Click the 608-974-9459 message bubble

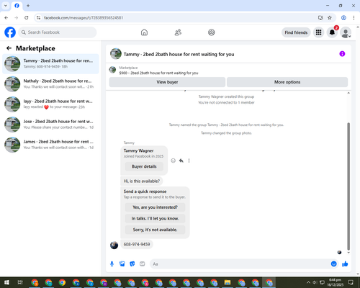(137, 244)
